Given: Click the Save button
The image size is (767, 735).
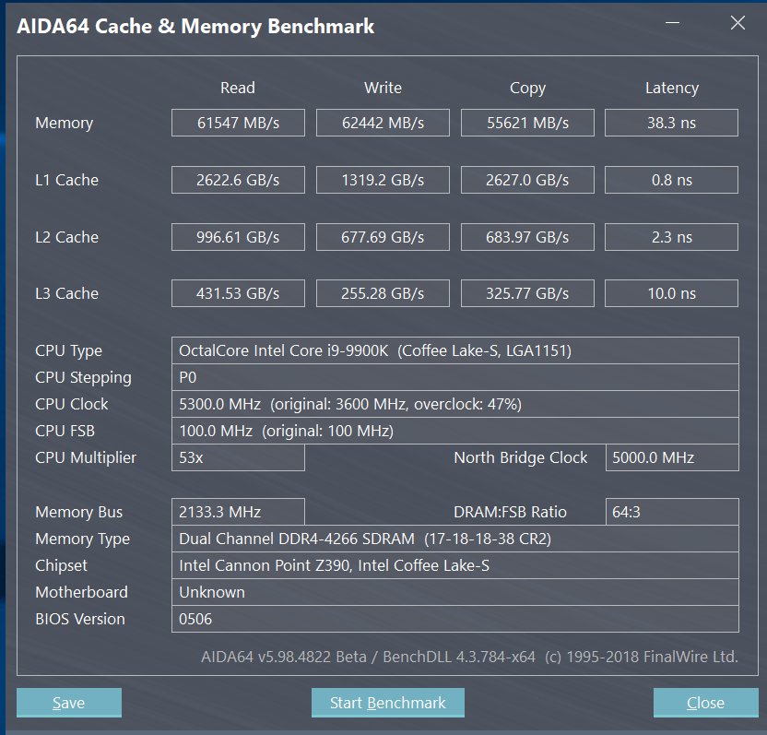Looking at the screenshot, I should pos(69,702).
